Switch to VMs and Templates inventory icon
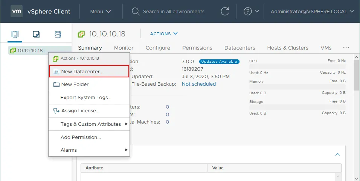This screenshot has height=181, width=360. coord(36,35)
